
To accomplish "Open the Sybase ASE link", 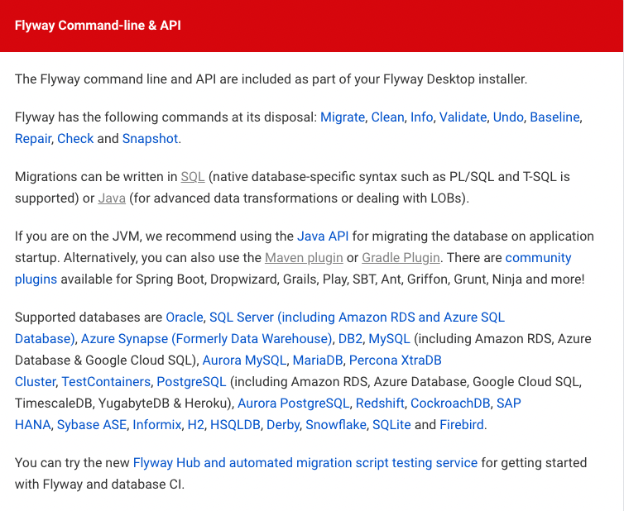I will click(92, 425).
